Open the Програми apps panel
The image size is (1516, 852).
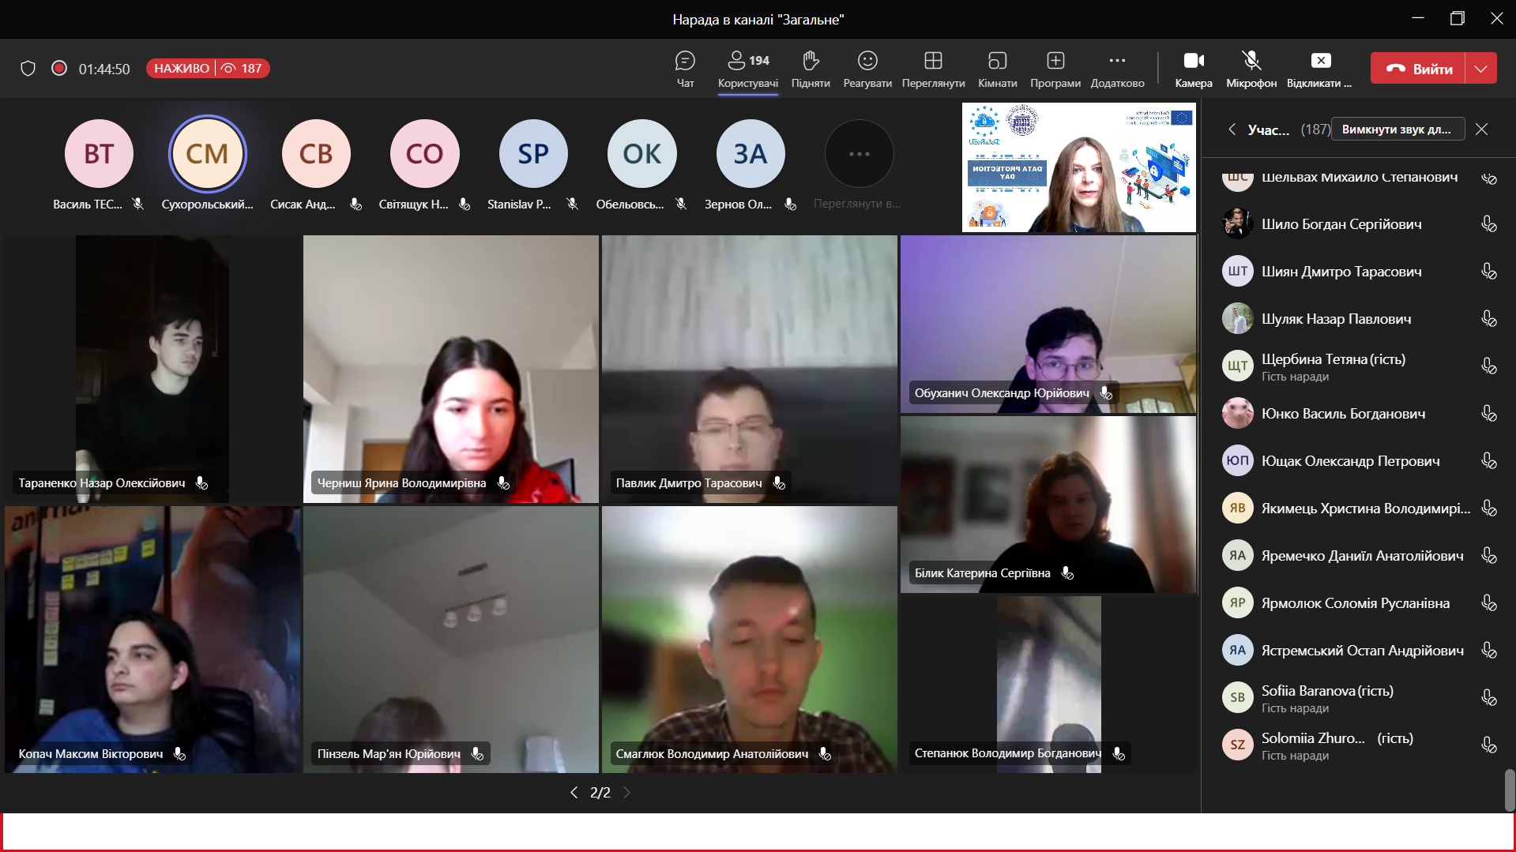[1055, 69]
